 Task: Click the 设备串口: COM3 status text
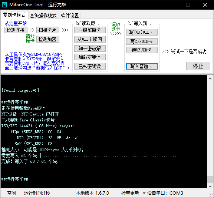coord(165,193)
